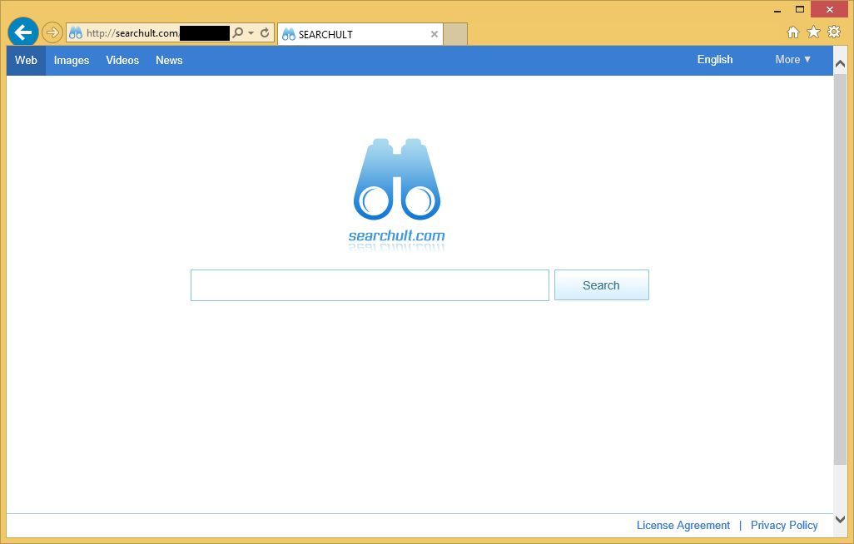
Task: Click the scrollbar up arrow
Action: (840, 64)
